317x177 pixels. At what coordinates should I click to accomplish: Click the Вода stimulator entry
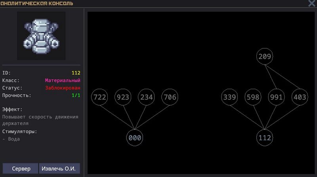click(x=12, y=139)
